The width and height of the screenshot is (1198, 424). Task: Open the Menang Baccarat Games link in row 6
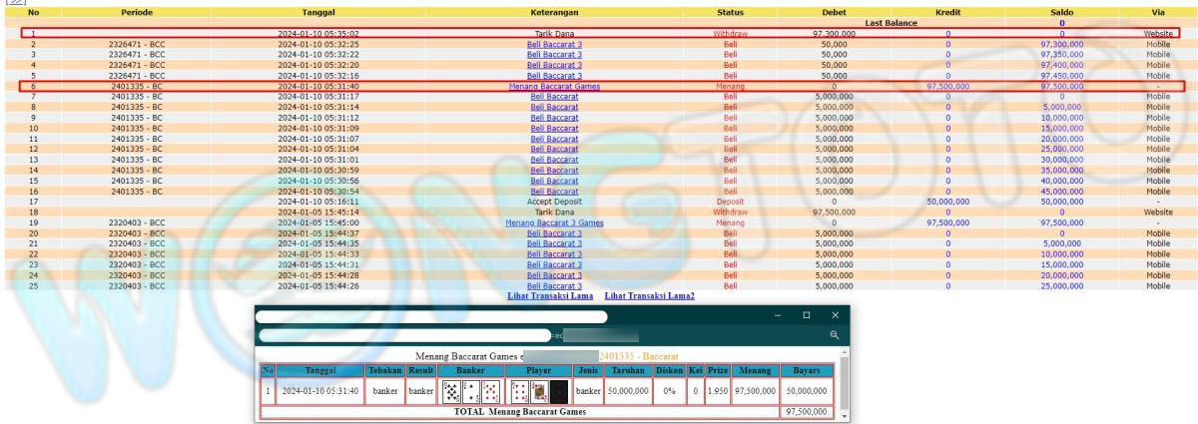[554, 87]
